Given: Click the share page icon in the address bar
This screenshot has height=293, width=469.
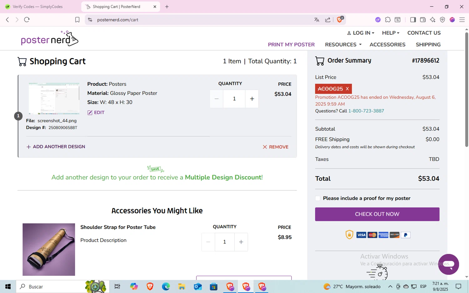Looking at the screenshot, I should [x=328, y=20].
